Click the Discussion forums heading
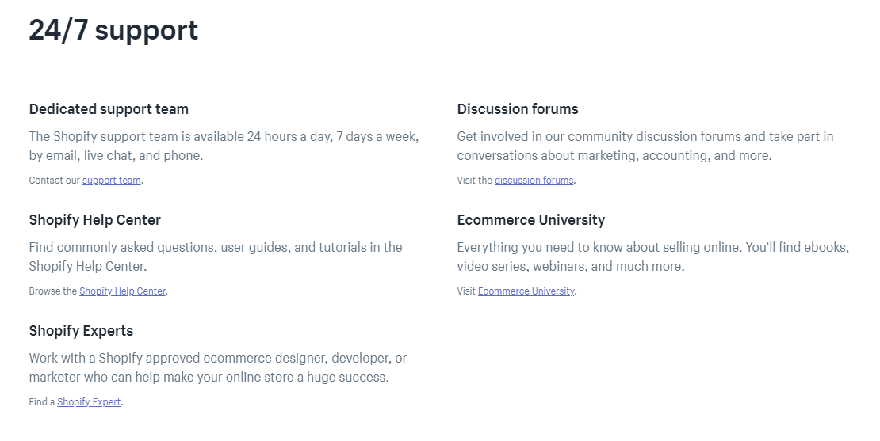Image resolution: width=880 pixels, height=441 pixels. [518, 109]
